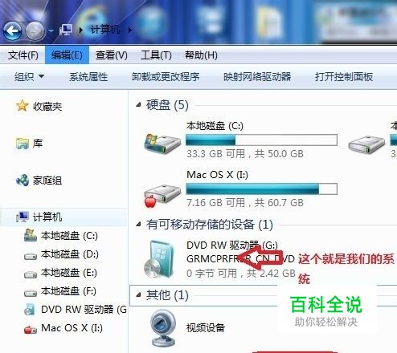Select 本地磁盘 (E:) in the navigation tree
Viewport: 397px width, 353px height.
(69, 273)
